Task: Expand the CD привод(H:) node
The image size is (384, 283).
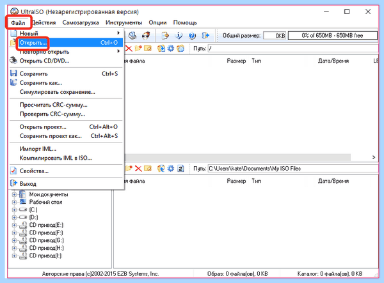Action: tap(14, 248)
